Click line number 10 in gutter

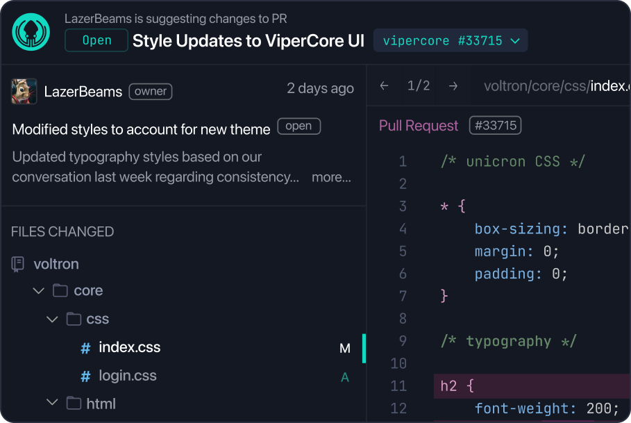[398, 363]
